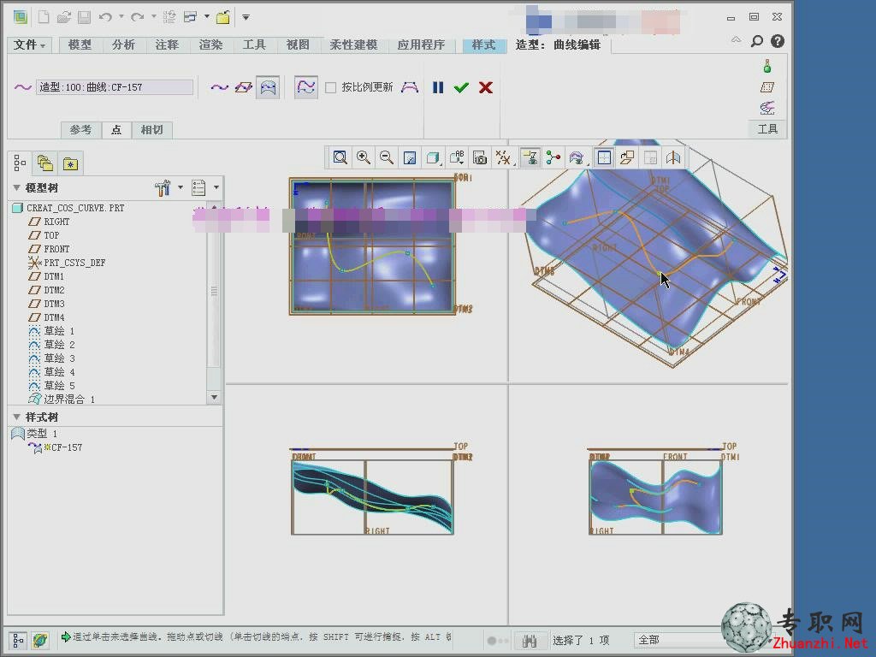Collapse the ribbon with the up arrow

pos(737,39)
